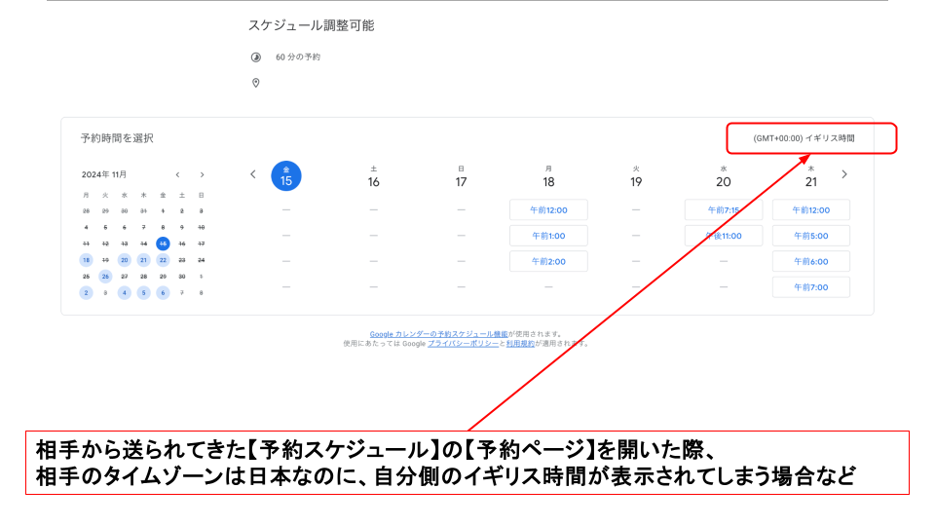Open the プライバシーポリシー link
The image size is (935, 526).
463,343
